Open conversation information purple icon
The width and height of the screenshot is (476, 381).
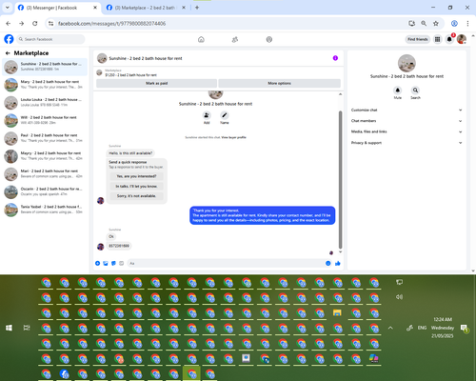pyautogui.click(x=335, y=58)
